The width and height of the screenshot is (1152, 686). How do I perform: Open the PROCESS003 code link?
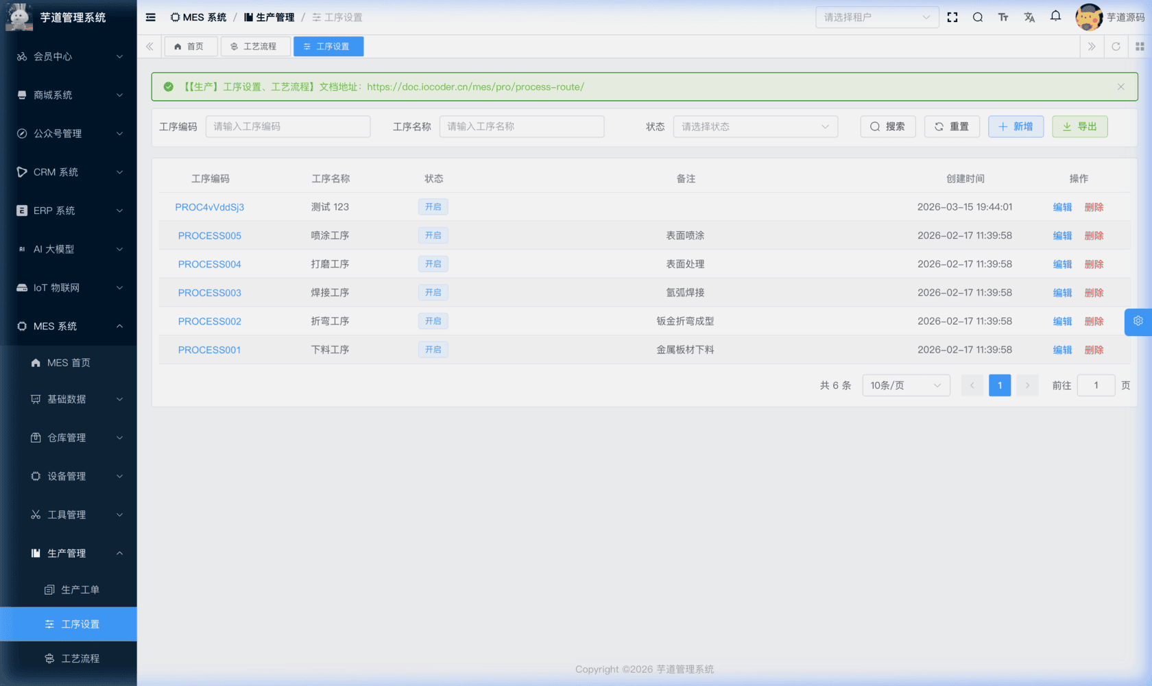coord(209,293)
